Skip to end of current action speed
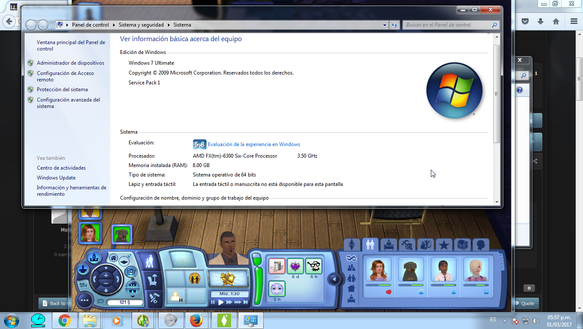583x329 pixels. point(246,302)
